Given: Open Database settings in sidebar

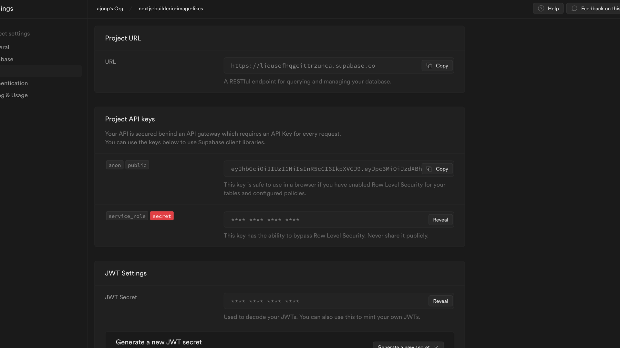Looking at the screenshot, I should click(7, 59).
